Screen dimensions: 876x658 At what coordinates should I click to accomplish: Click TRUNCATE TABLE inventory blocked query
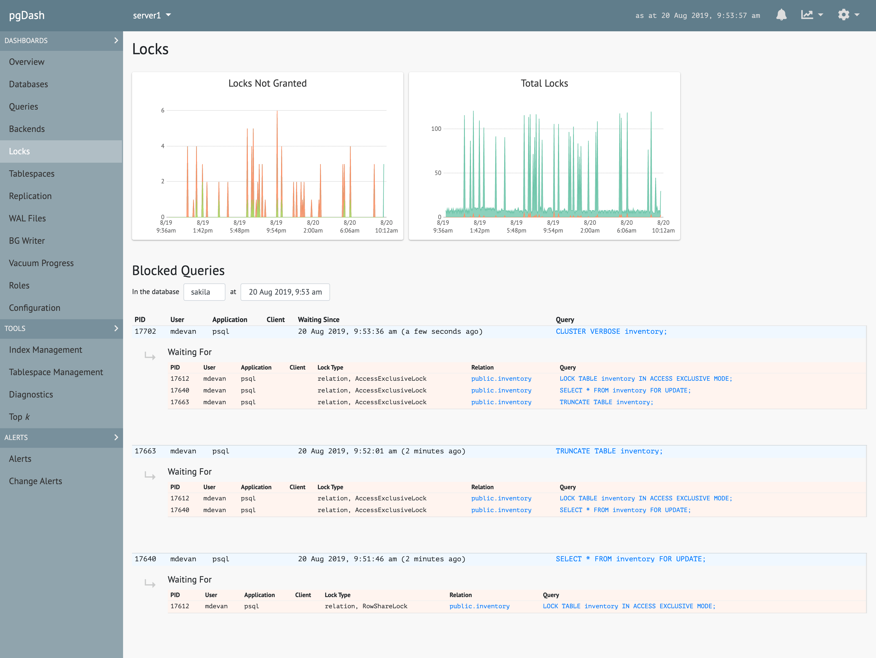pyautogui.click(x=609, y=451)
